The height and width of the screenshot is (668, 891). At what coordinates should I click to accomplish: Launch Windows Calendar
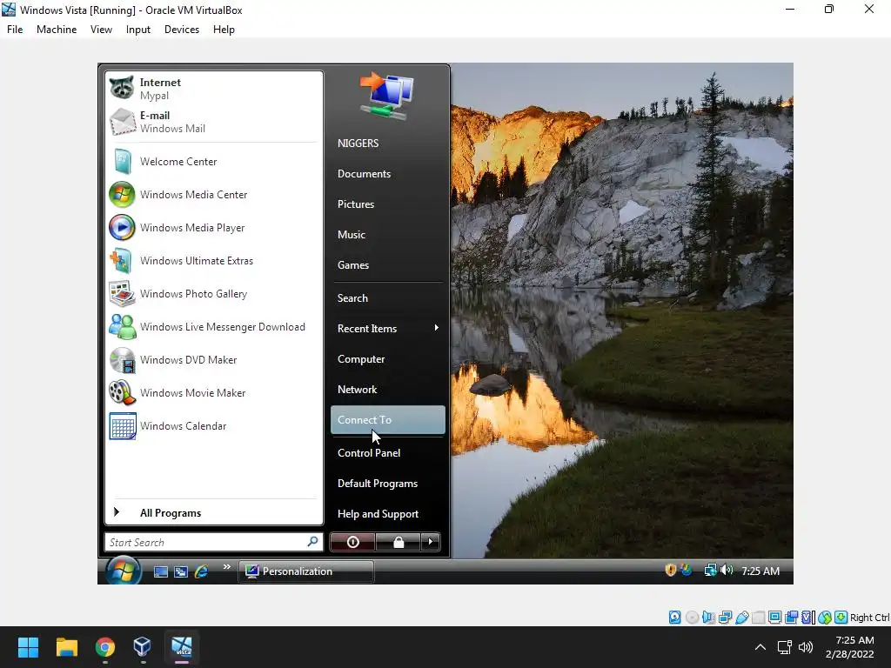click(x=214, y=425)
